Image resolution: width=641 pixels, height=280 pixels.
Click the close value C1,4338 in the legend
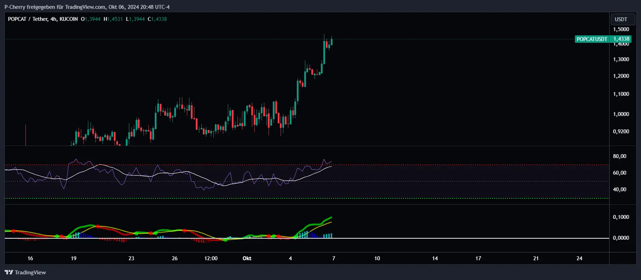coord(157,19)
